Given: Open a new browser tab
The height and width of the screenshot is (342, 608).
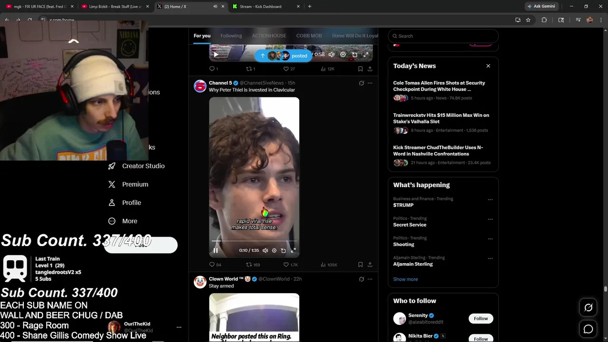Looking at the screenshot, I should coord(310,7).
